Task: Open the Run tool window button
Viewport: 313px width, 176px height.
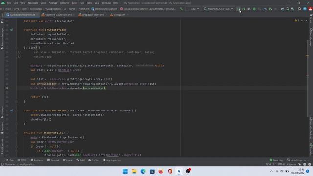Action: (x=10, y=160)
